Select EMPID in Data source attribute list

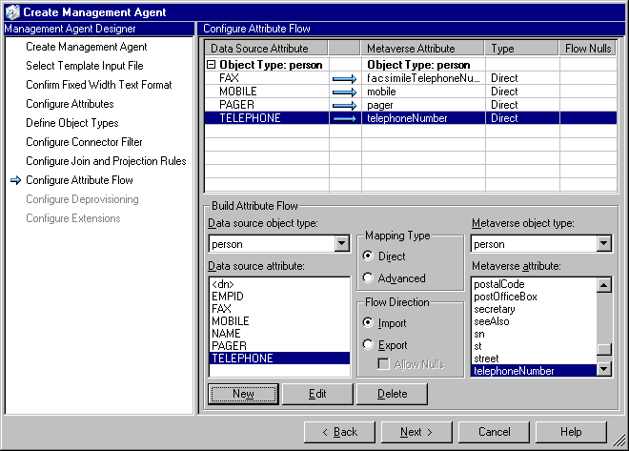(x=227, y=297)
